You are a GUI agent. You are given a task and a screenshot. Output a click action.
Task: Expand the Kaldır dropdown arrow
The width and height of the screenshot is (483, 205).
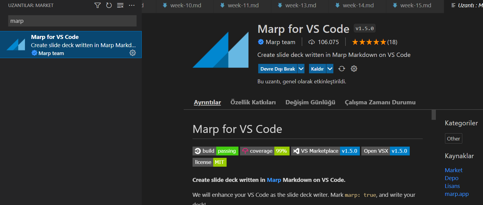click(x=330, y=69)
